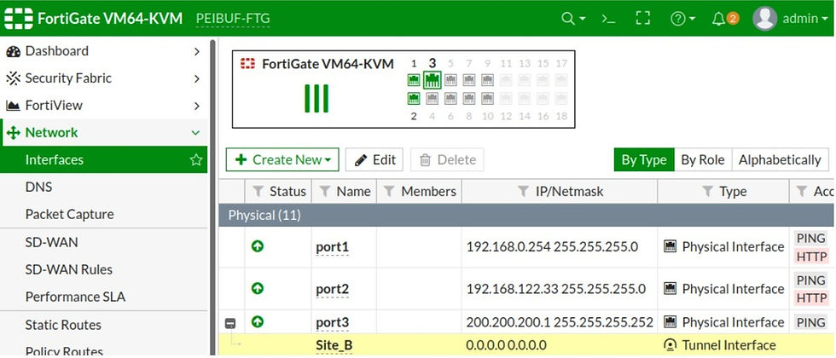
Task: Click the Site_B tunnel interface icon
Action: [x=671, y=345]
